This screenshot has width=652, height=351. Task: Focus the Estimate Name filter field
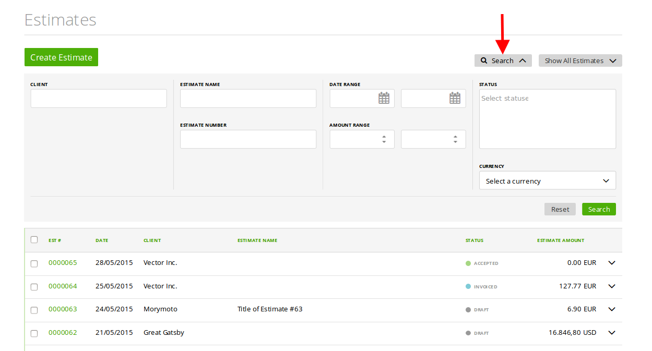[248, 99]
